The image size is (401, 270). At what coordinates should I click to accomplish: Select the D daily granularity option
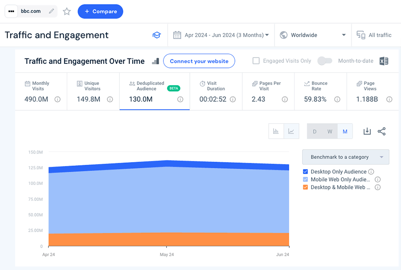coord(315,131)
